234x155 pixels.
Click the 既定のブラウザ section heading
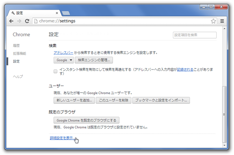(62, 112)
